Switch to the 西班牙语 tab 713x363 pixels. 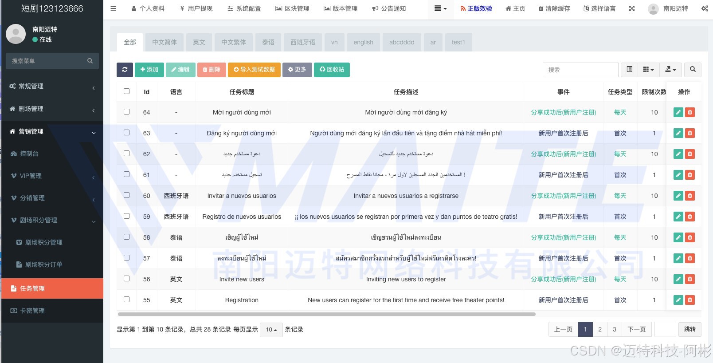tap(303, 42)
